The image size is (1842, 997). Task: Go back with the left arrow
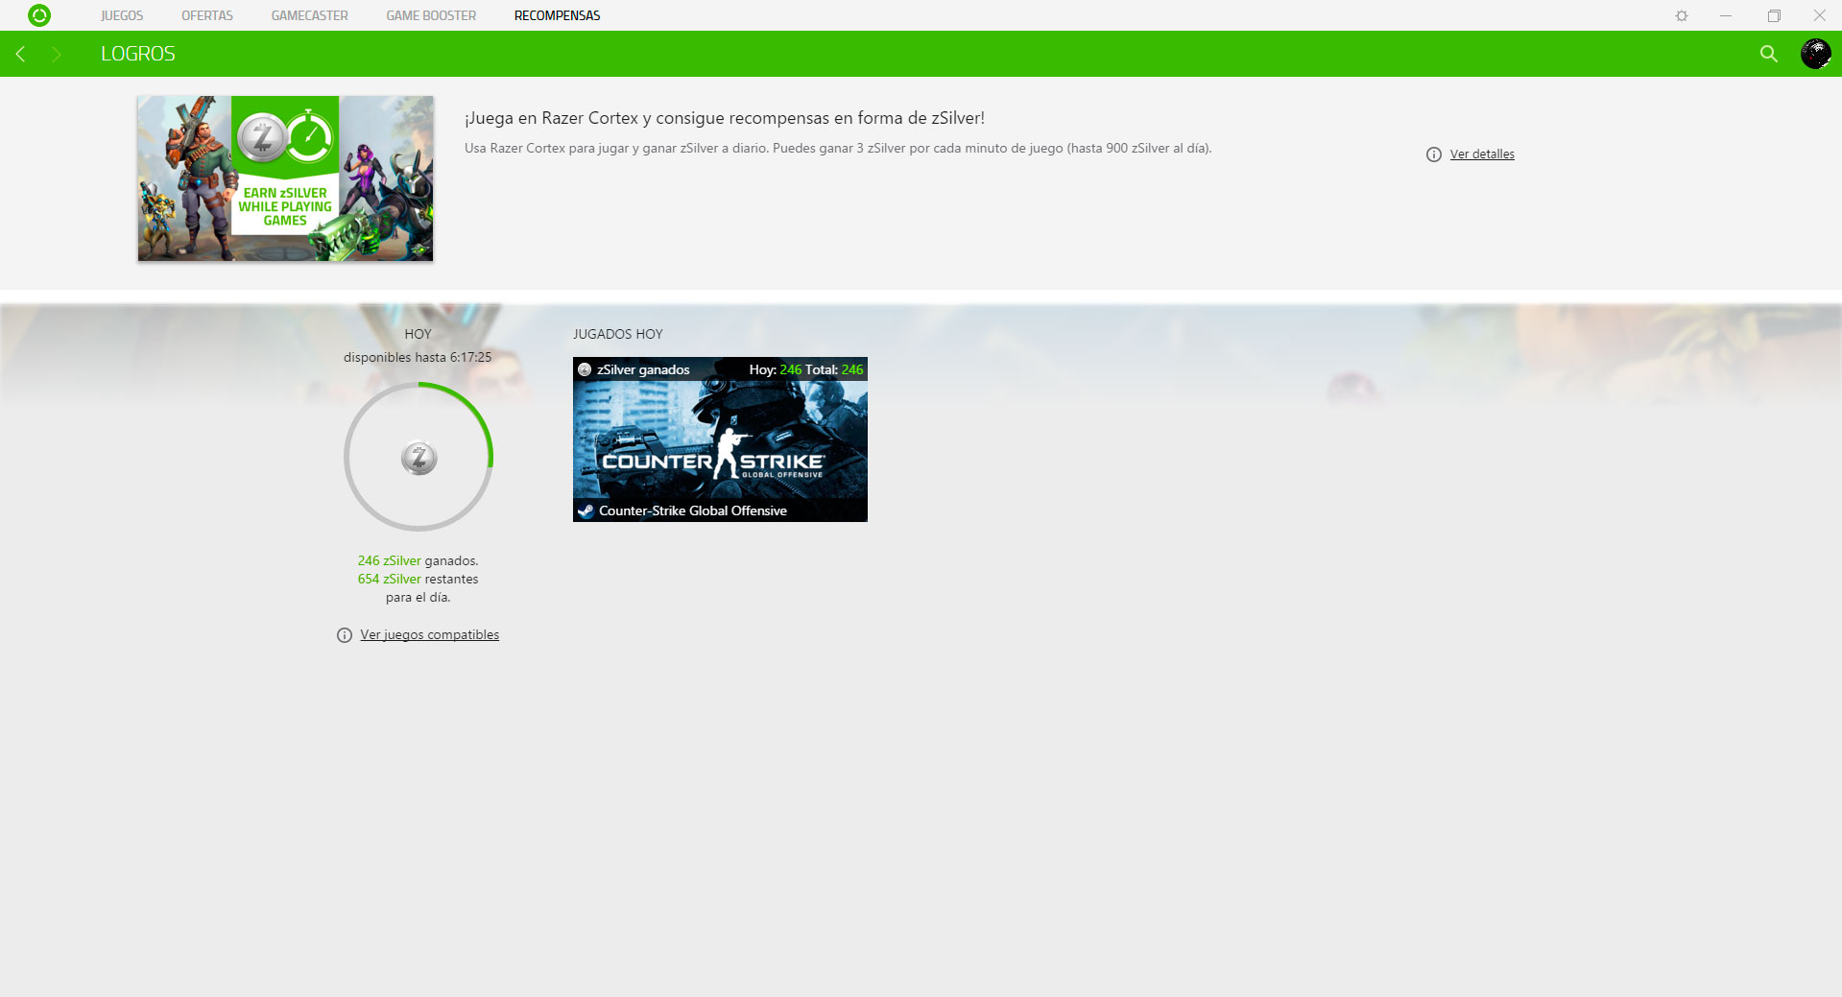(x=20, y=54)
